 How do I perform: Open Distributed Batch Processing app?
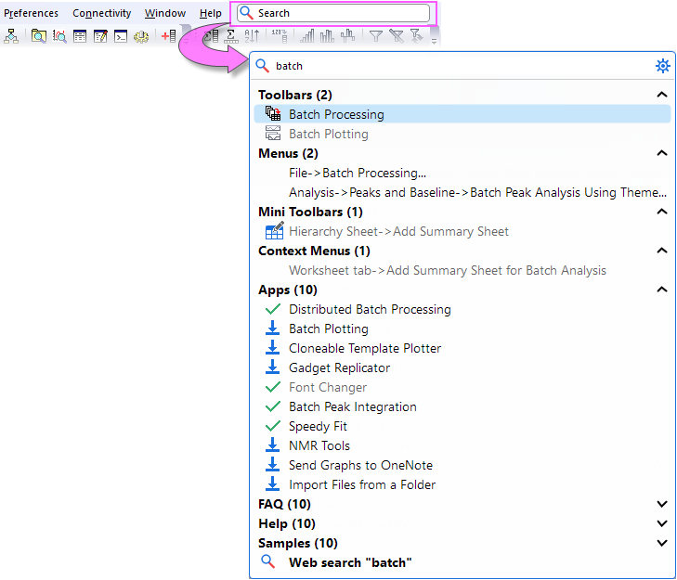[370, 309]
